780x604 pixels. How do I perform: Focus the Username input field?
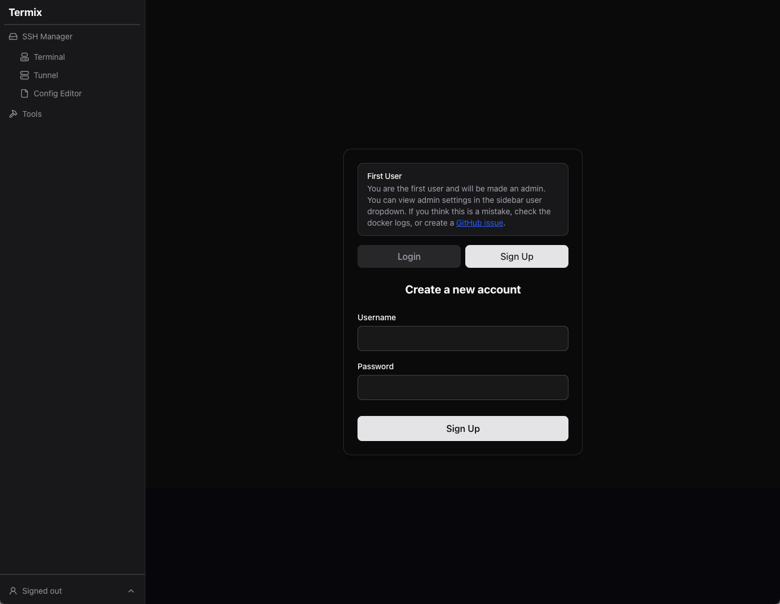[x=463, y=338]
